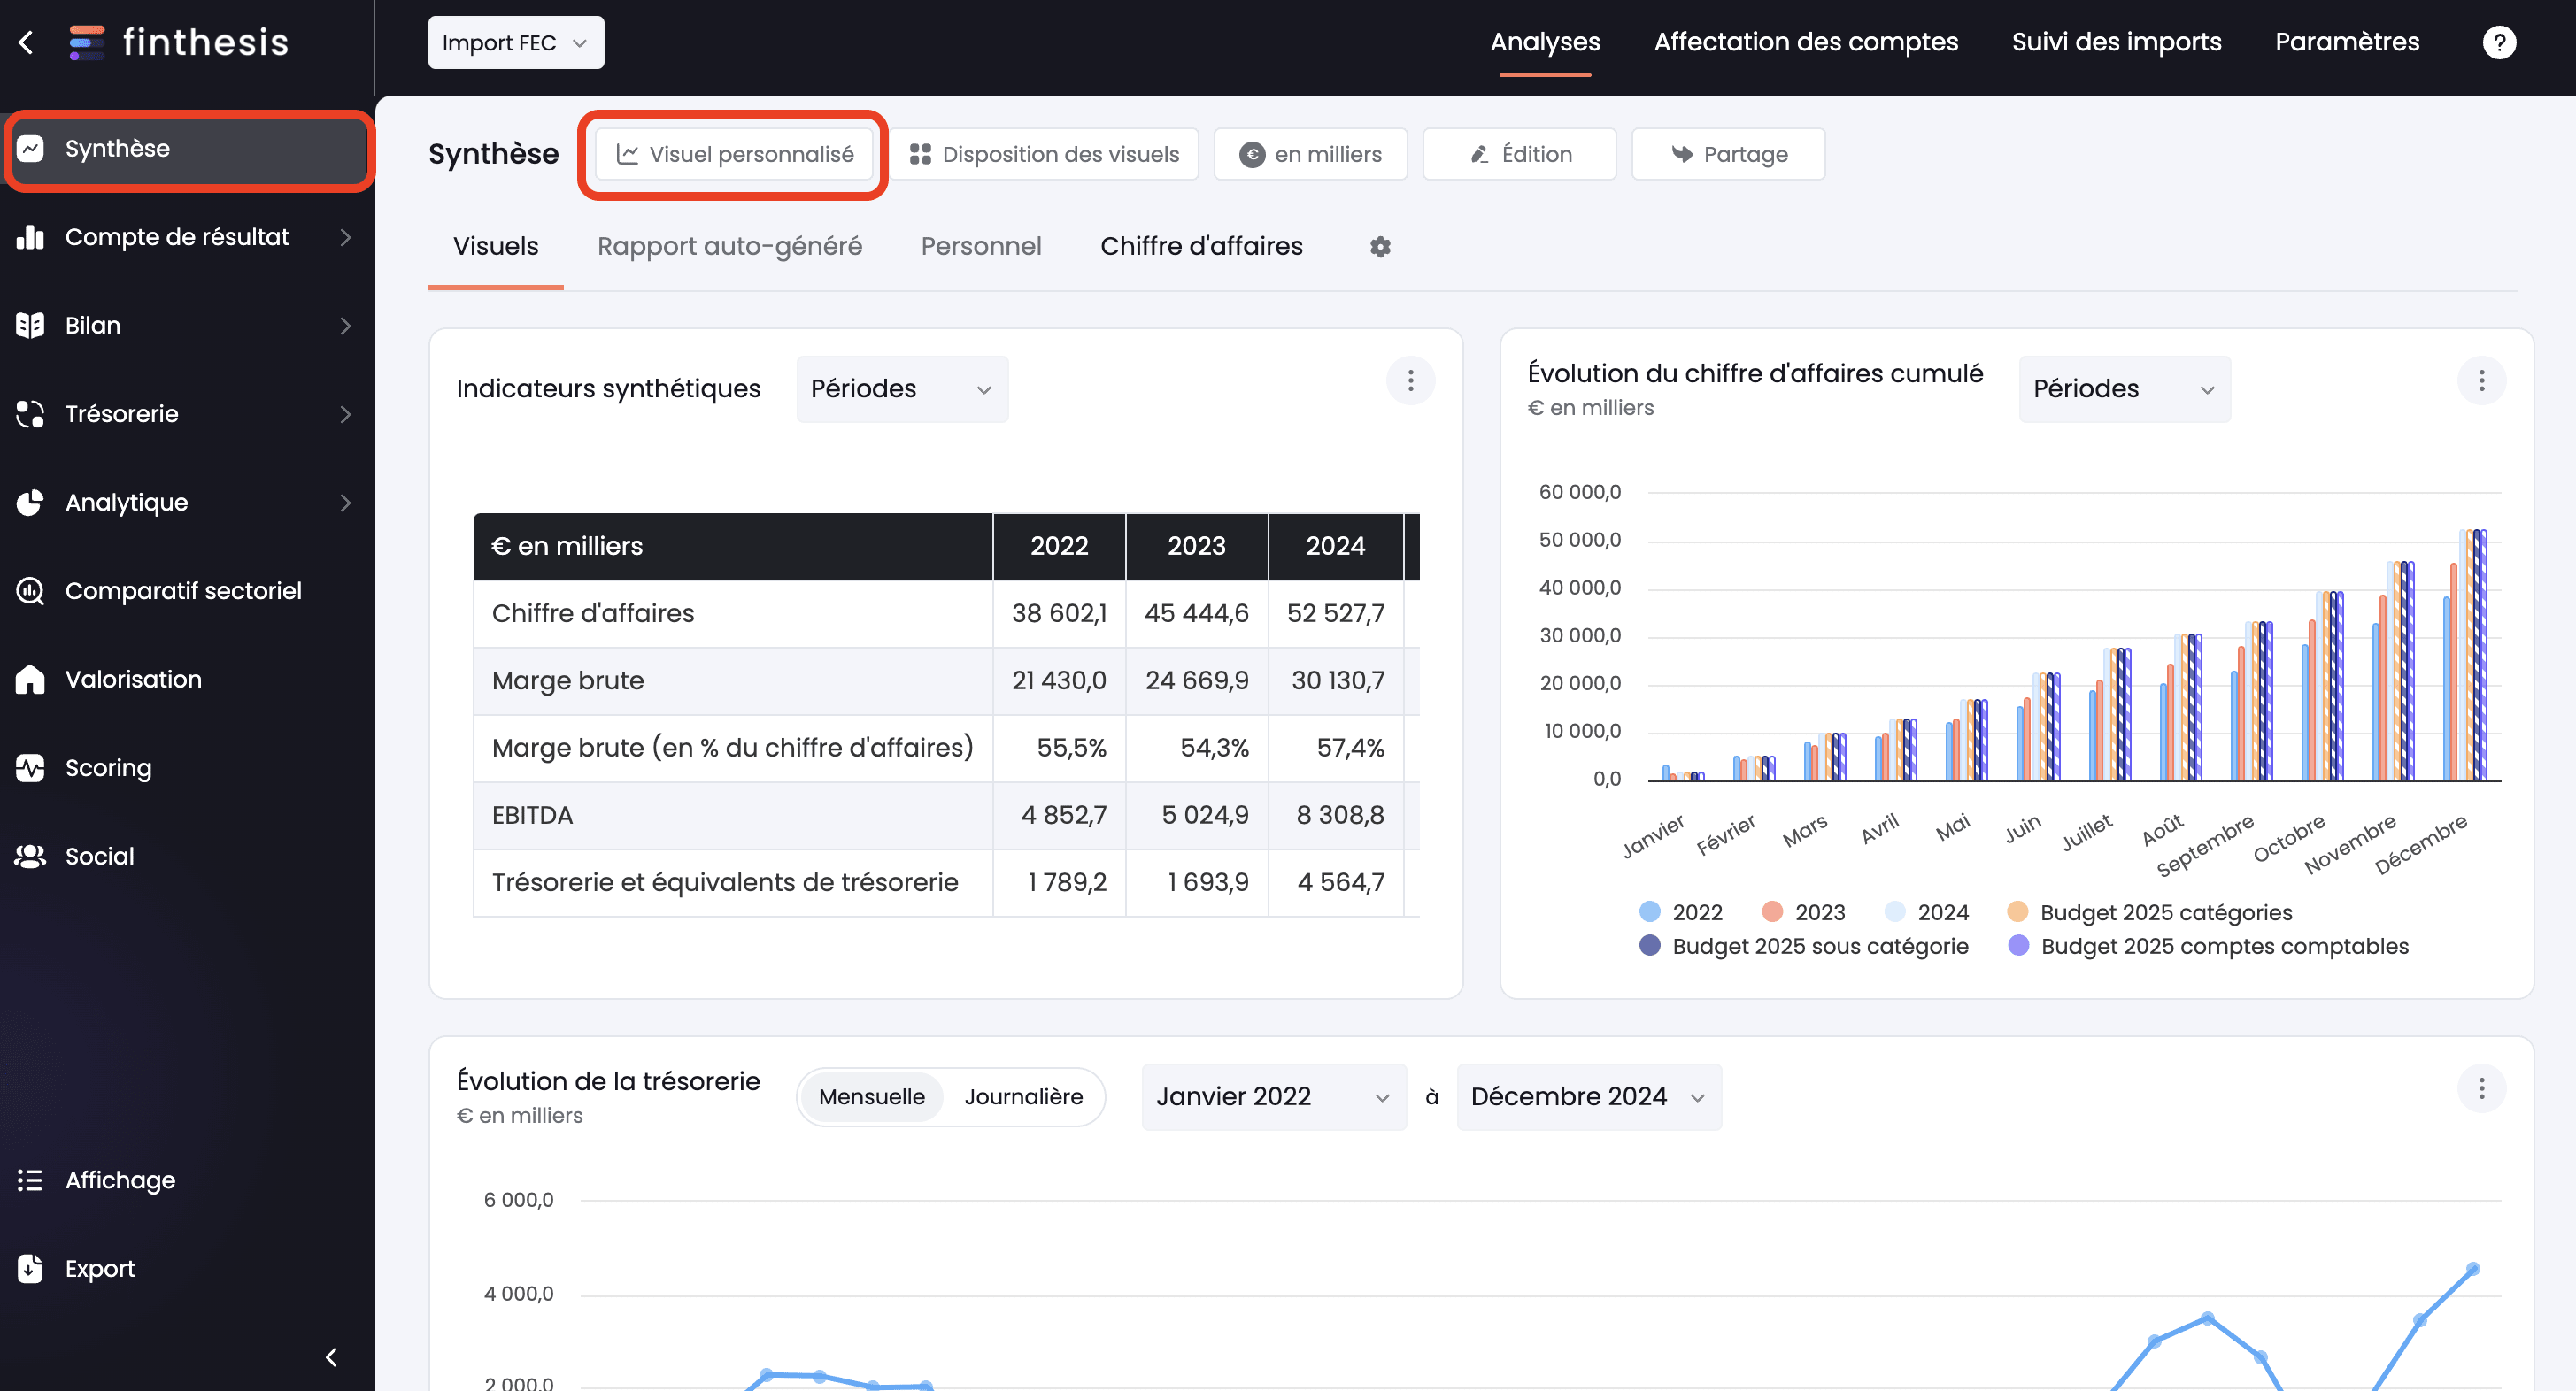
Task: Expand Analytique submenu chevron
Action: click(x=345, y=502)
